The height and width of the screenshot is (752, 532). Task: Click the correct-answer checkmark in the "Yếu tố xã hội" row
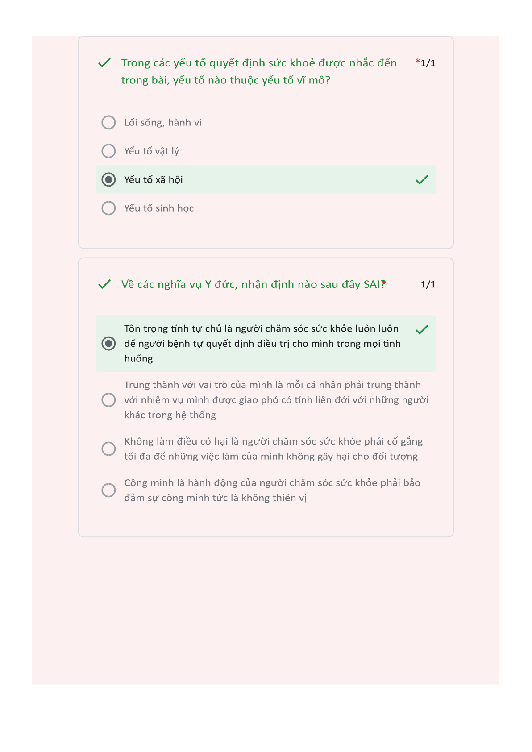point(422,180)
